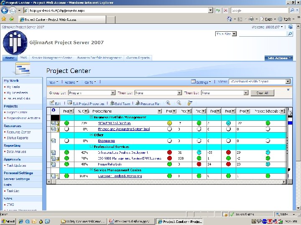
Task: Switch to the Custom Reports tab
Action: tap(138, 57)
